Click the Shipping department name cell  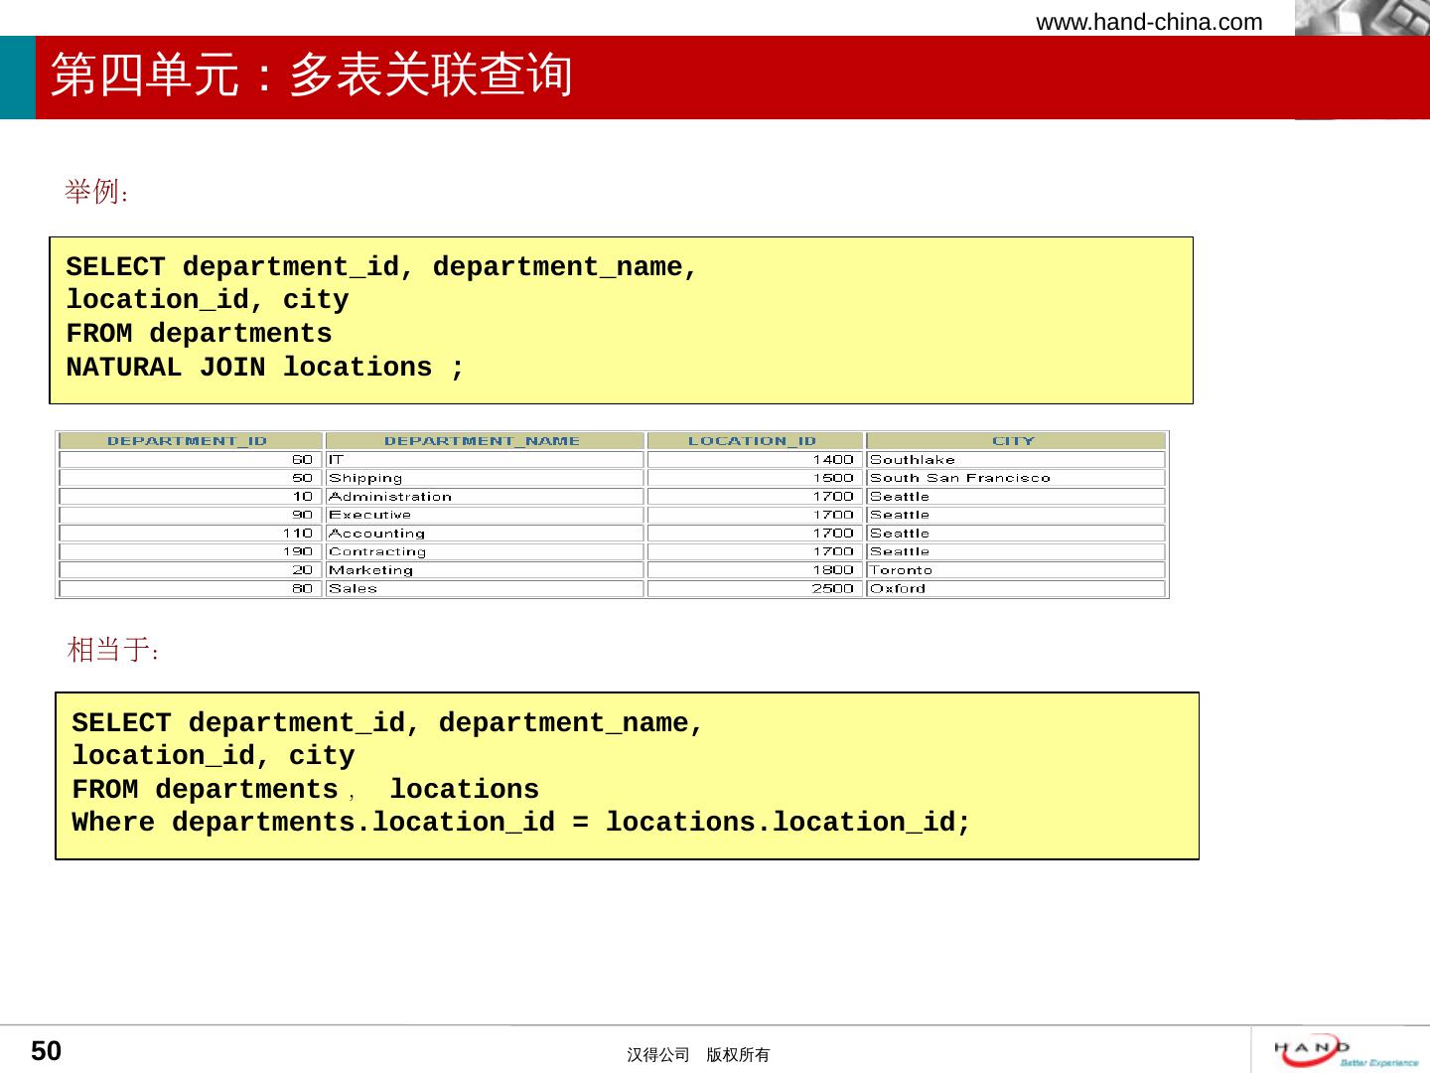coord(365,478)
